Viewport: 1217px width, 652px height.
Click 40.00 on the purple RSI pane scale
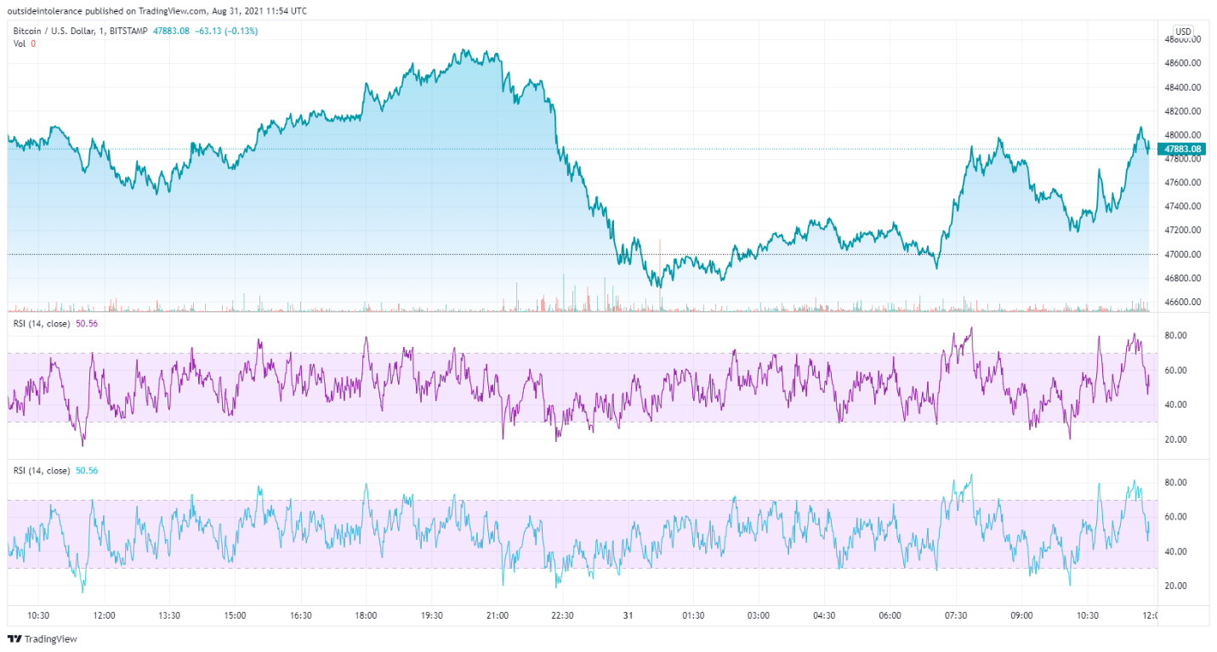pos(1176,405)
